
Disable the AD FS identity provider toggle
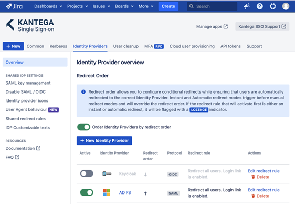87,192
